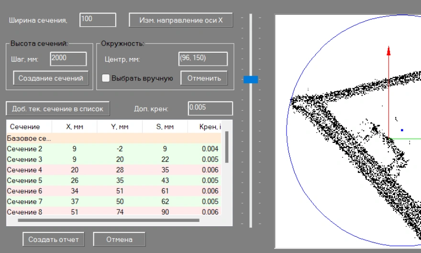Viewport: 421px width, 253px height.
Task: Click the table's vertical scrollbar thumb
Action: click(227, 147)
